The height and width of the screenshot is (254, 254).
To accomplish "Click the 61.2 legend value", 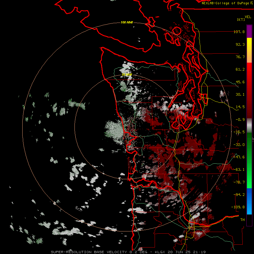I will click(x=240, y=69).
